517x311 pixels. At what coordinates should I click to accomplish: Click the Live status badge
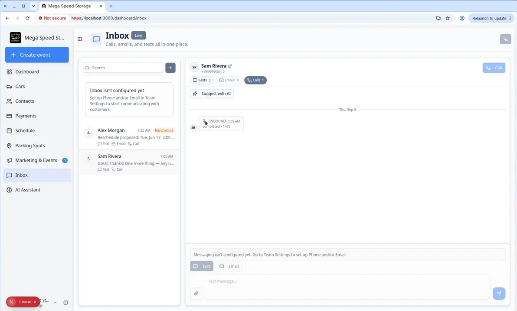(x=138, y=36)
